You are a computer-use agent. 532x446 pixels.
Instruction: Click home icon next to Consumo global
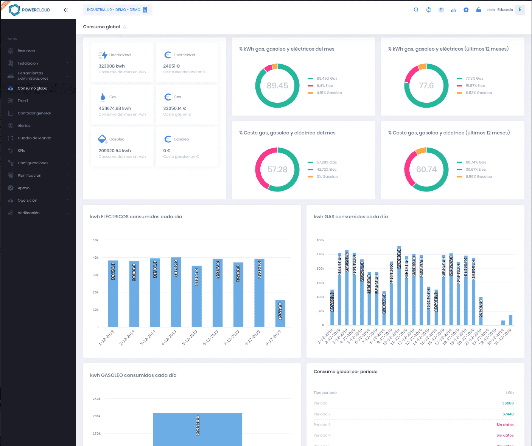126,27
